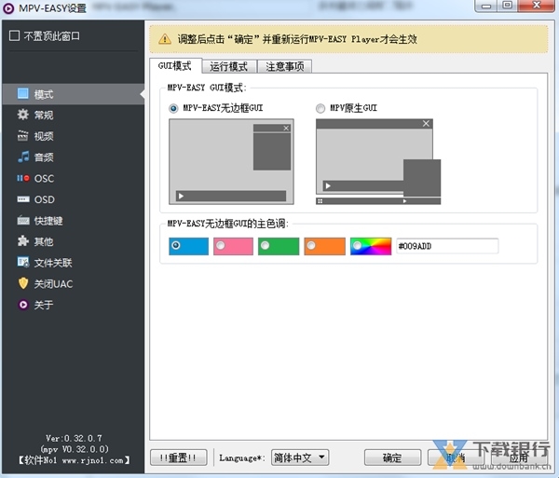The image size is (559, 478).
Task: Click the www.rjno1.com website text
Action: tap(92, 460)
